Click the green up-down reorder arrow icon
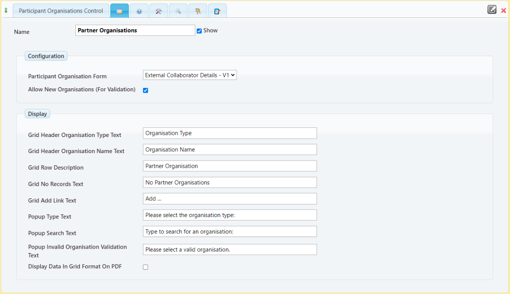Image resolution: width=510 pixels, height=294 pixels. coord(6,10)
